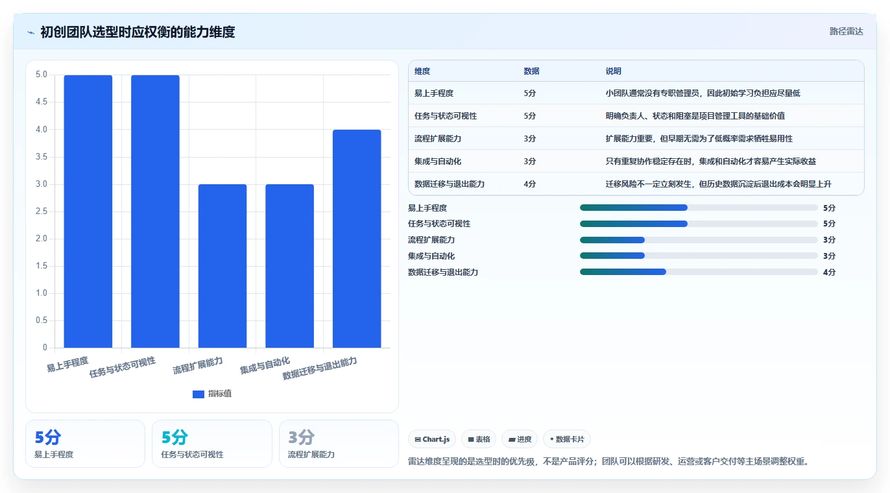Image resolution: width=890 pixels, height=493 pixels.
Task: Click description starting 只有重复协作稳定存在时
Action: [711, 162]
